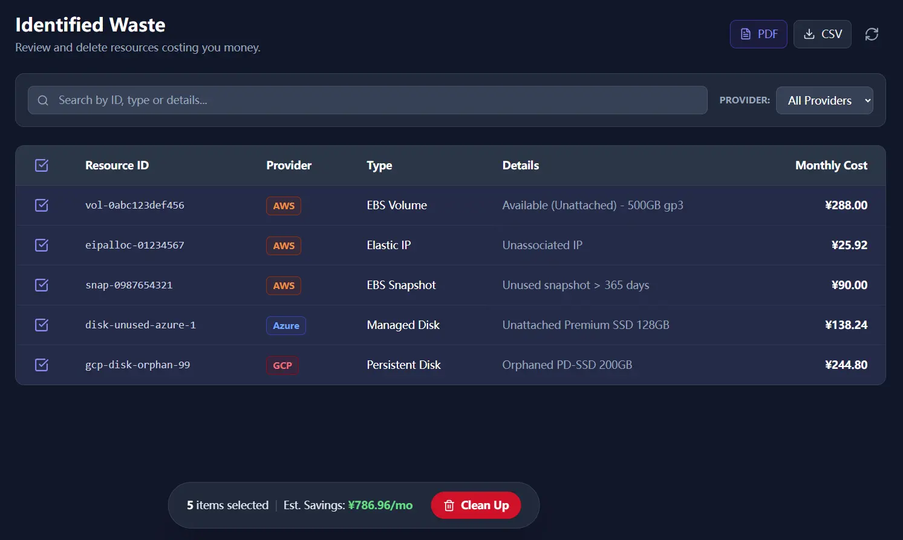Click the ¥786.96/mo estimated savings
Screen dimensions: 903x540
click(x=380, y=505)
